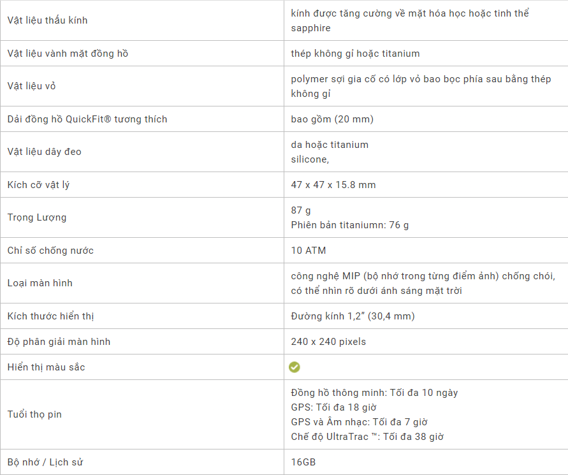
Task: Select the 'thép không gỉ hoặc titanium' value
Action: pyautogui.click(x=355, y=54)
